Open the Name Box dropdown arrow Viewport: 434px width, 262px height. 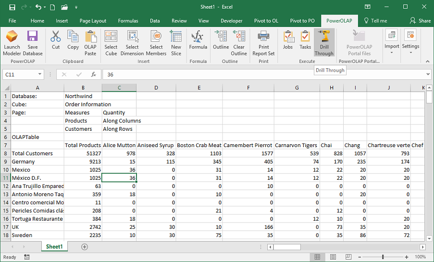39,74
